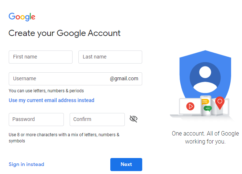The height and width of the screenshot is (174, 242).
Task: Open 'Use my current email address instead'
Action: click(x=52, y=100)
